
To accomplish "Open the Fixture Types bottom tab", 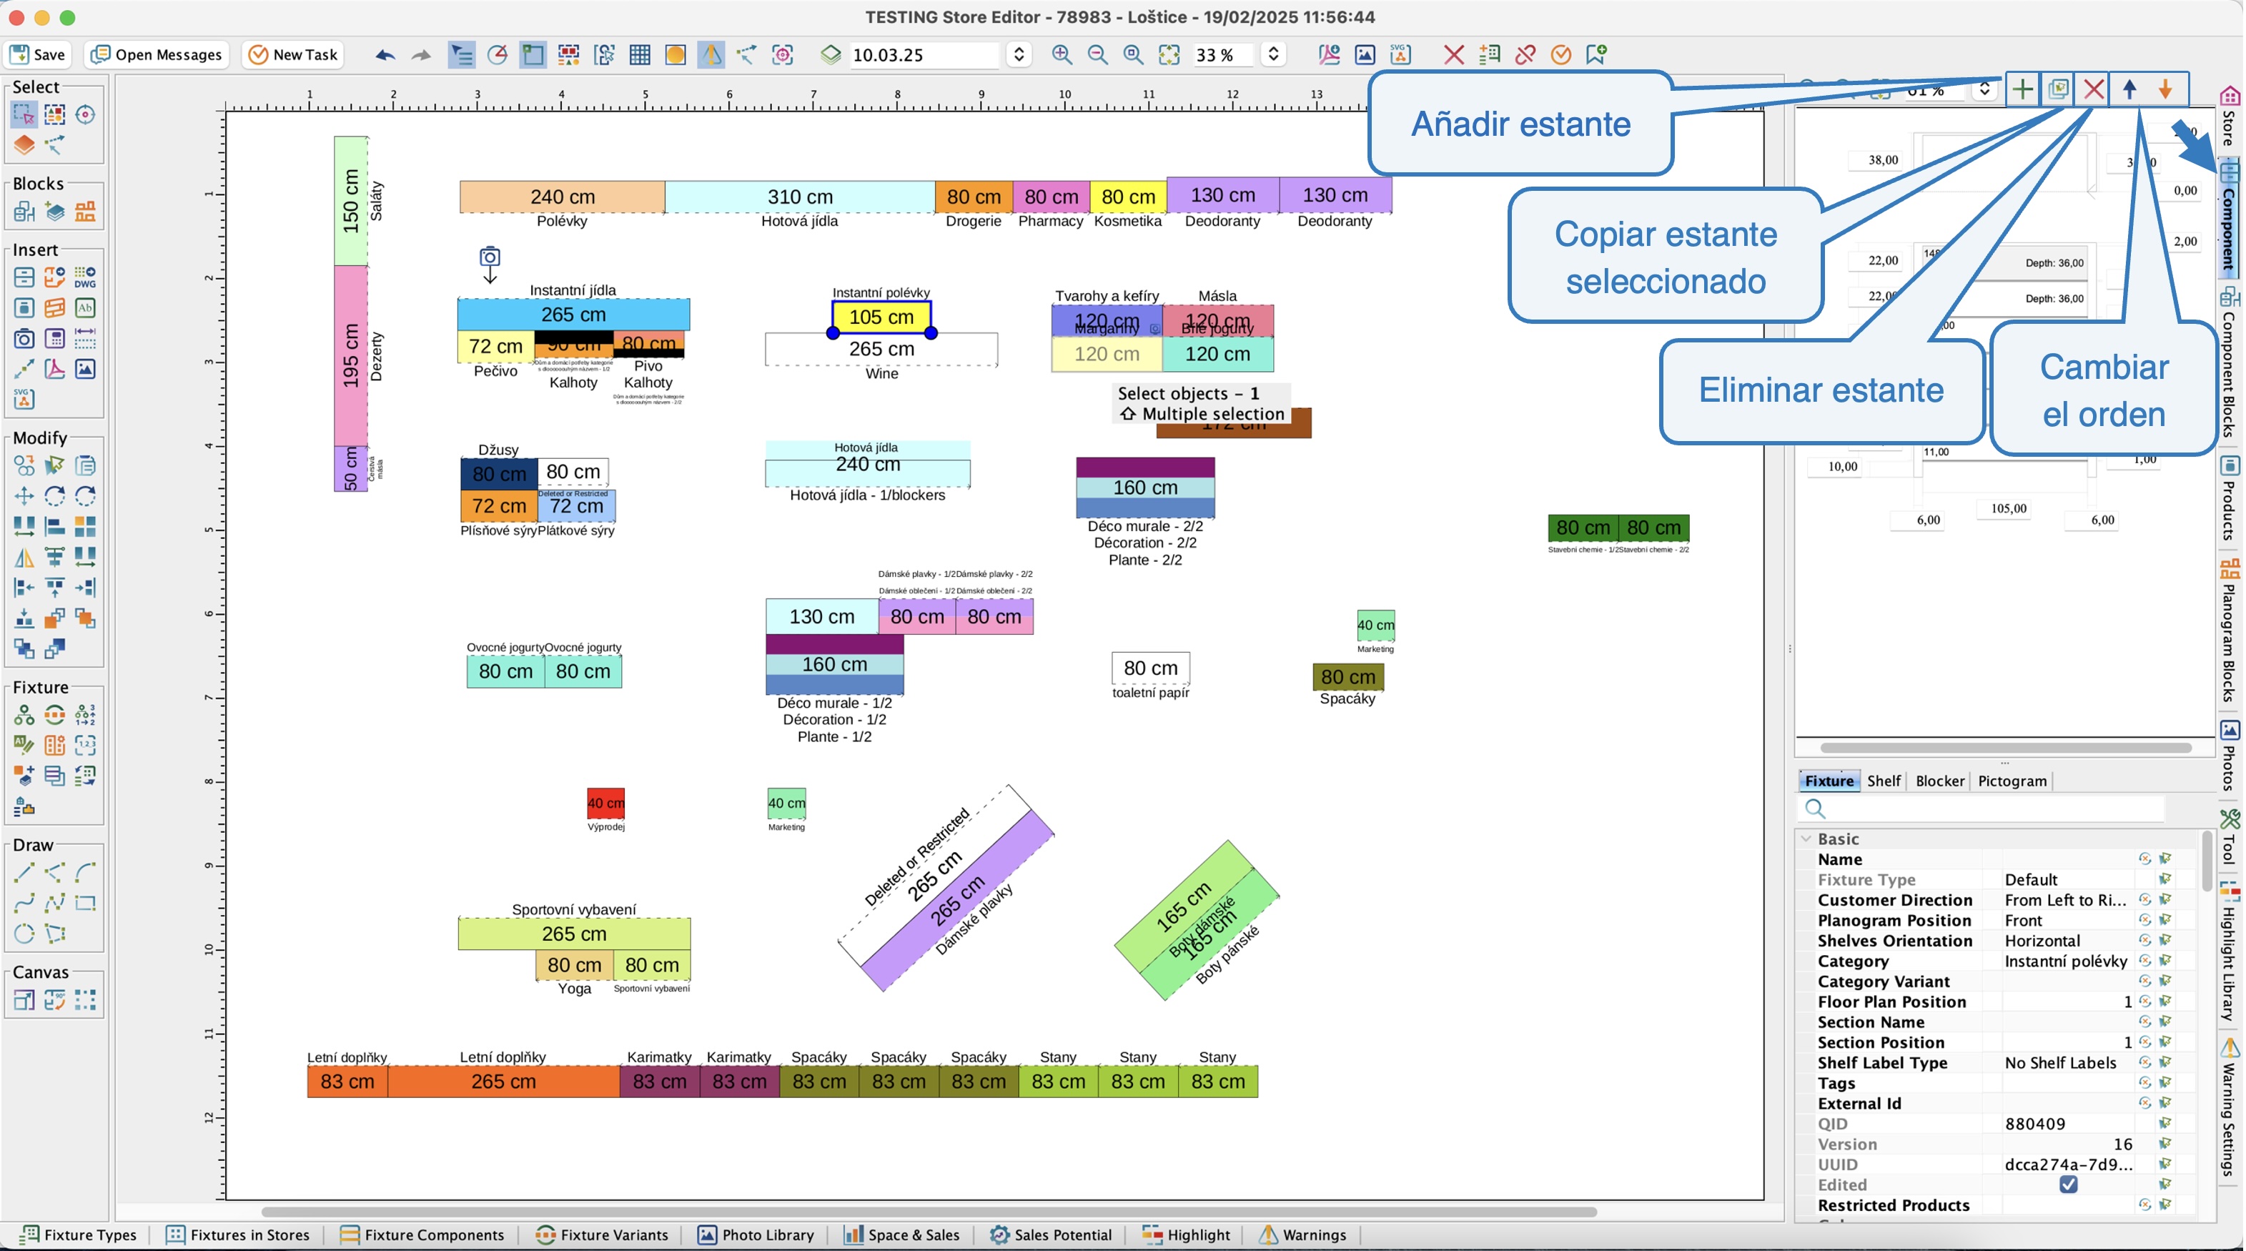I will point(79,1235).
